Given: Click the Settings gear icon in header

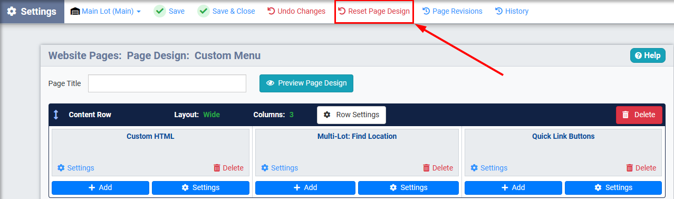Looking at the screenshot, I should point(12,12).
